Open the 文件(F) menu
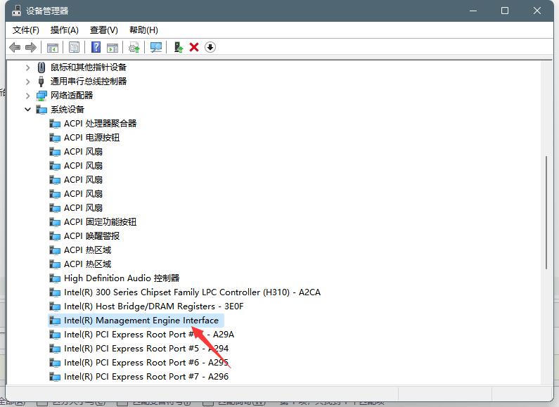Image resolution: width=559 pixels, height=407 pixels. click(x=26, y=30)
